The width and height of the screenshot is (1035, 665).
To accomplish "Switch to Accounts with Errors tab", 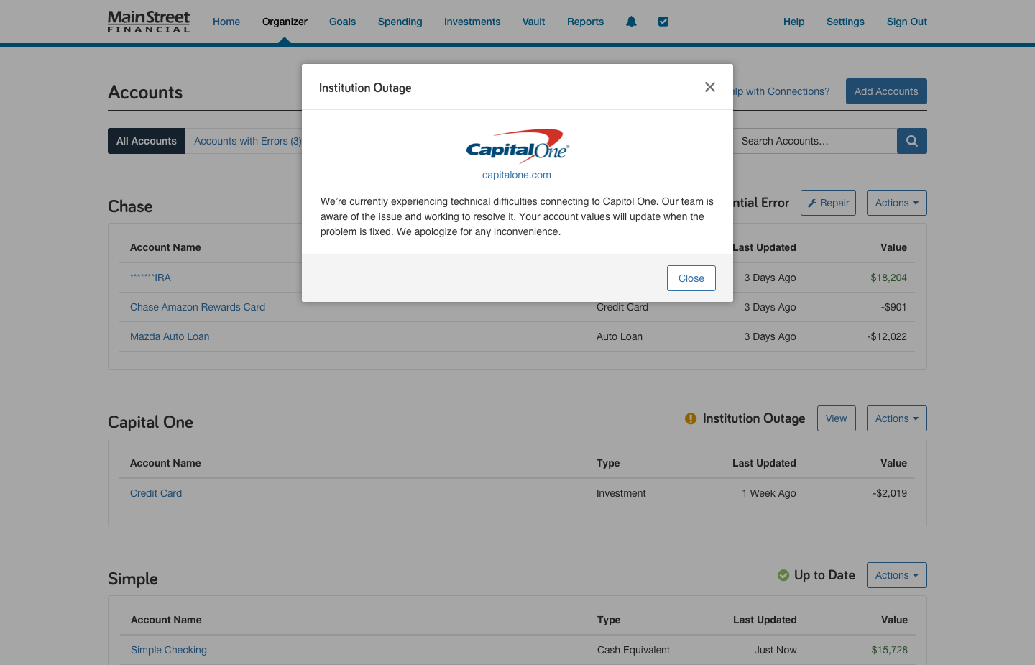I will click(247, 141).
